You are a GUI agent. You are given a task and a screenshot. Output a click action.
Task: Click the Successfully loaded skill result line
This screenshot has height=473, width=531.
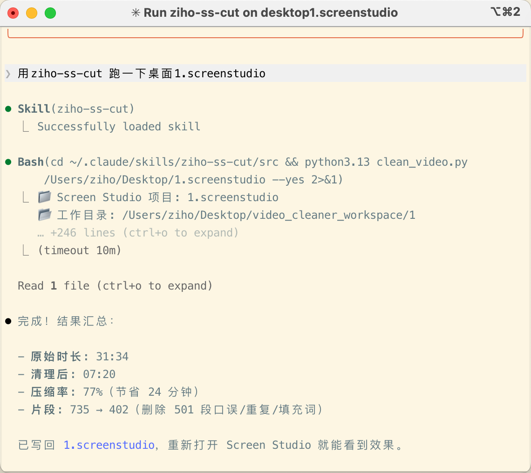119,127
